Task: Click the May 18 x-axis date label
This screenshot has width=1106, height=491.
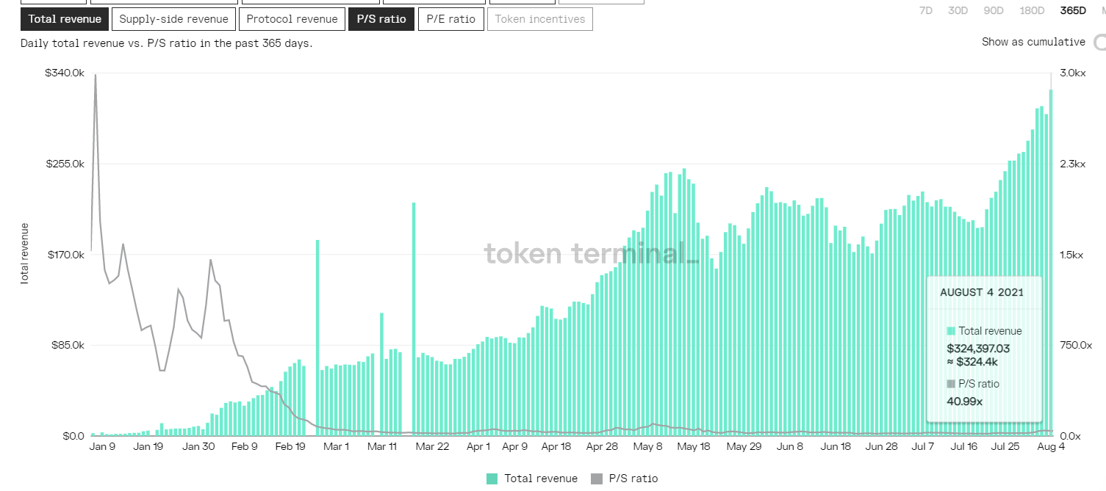Action: point(694,446)
